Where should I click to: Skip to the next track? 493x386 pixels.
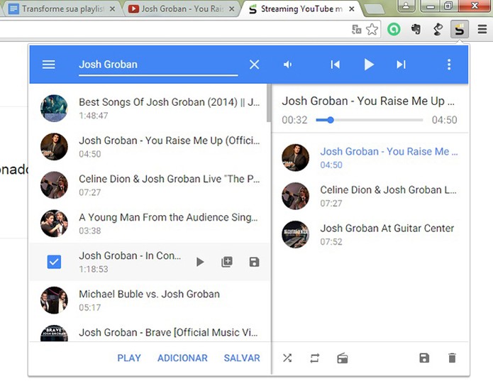401,65
